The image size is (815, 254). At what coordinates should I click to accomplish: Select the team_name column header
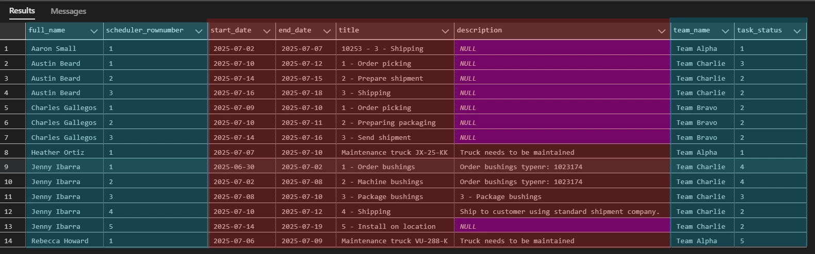pyautogui.click(x=703, y=31)
